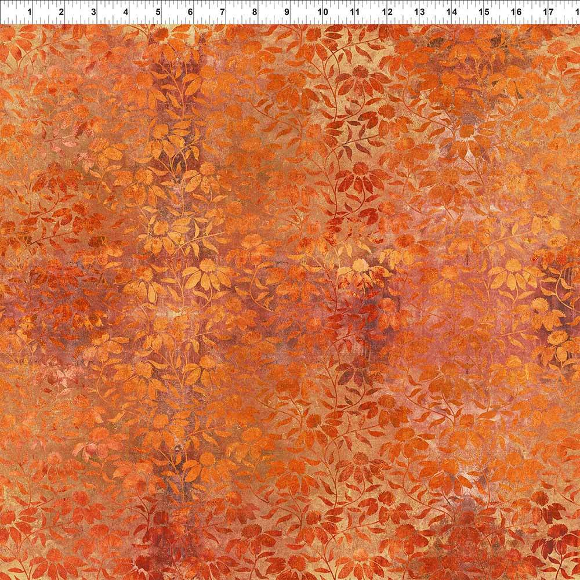Image resolution: width=580 pixels, height=580 pixels.
Task: Click the cut-off number after ruler's 17
Action: [x=577, y=11]
